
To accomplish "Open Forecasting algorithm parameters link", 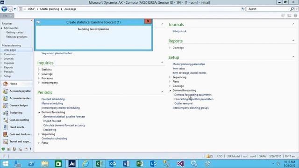I will [194, 99].
